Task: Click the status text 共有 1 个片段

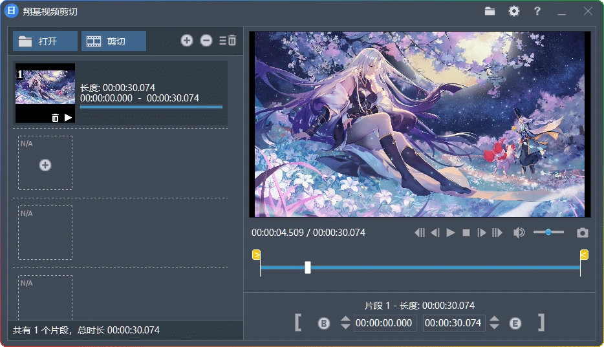Action: [41, 330]
